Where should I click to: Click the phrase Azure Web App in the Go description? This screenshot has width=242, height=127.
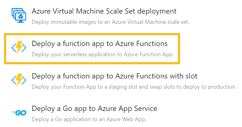click(x=126, y=120)
